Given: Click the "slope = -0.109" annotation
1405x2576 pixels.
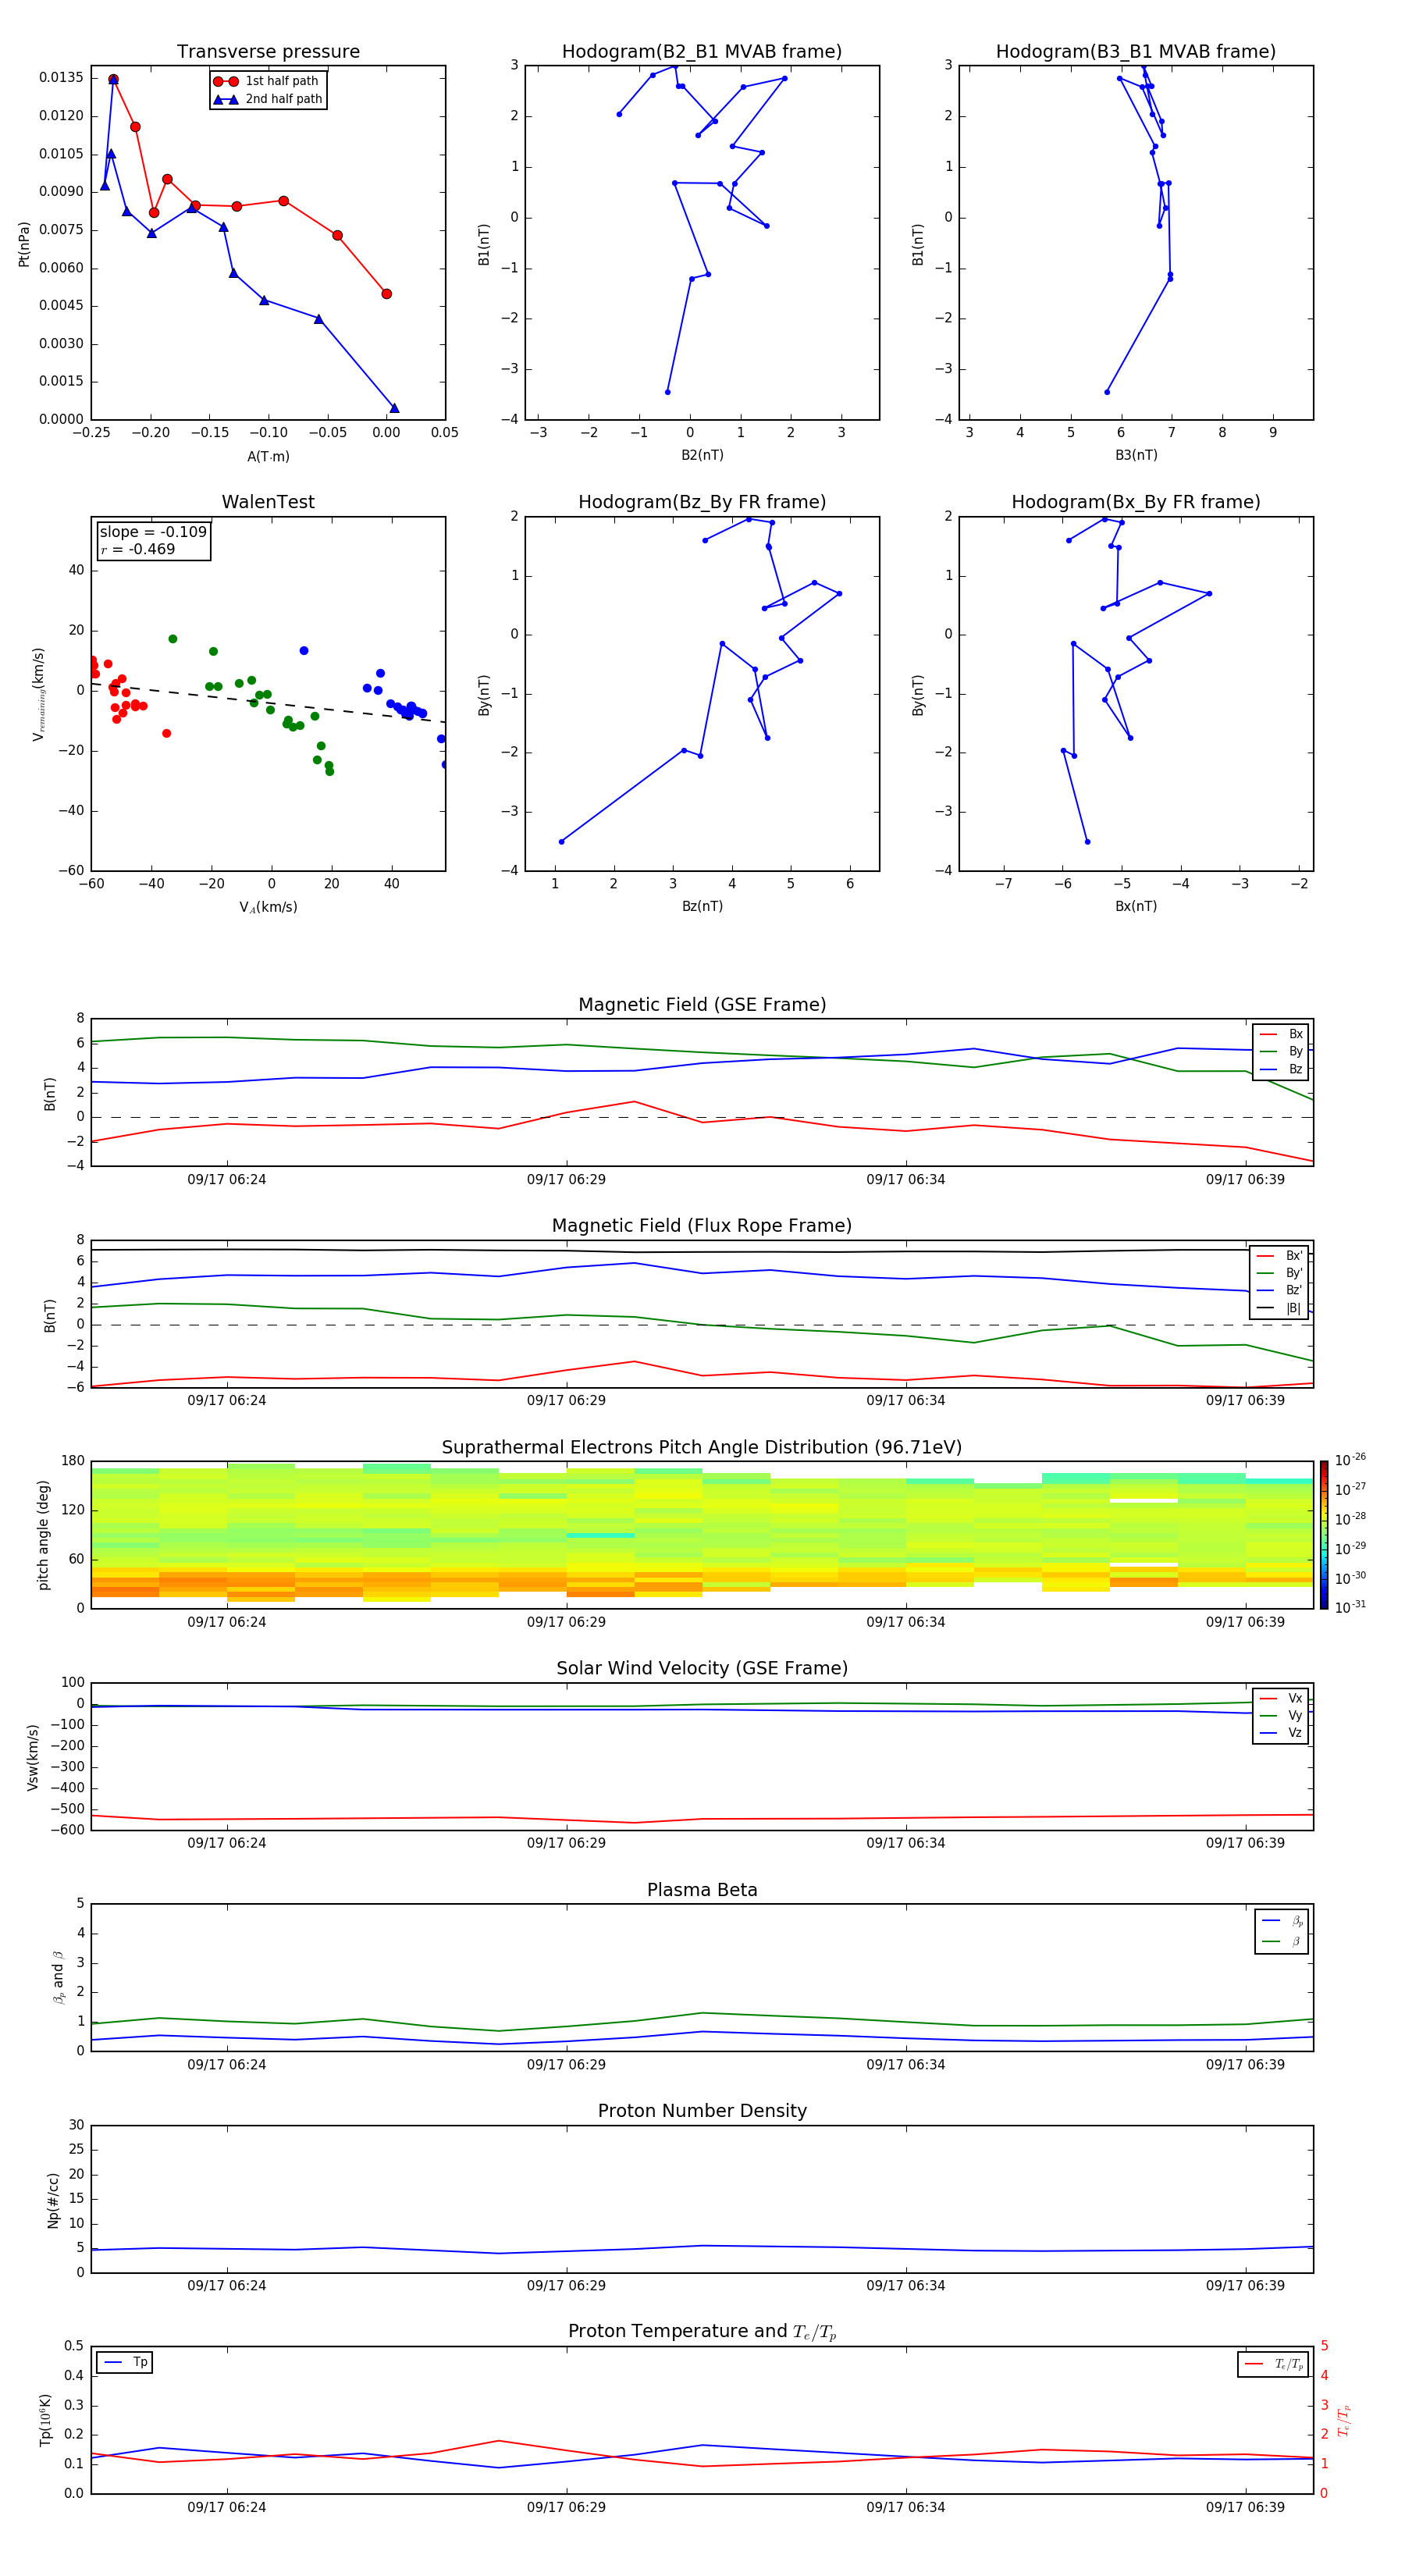Looking at the screenshot, I should coord(153,532).
